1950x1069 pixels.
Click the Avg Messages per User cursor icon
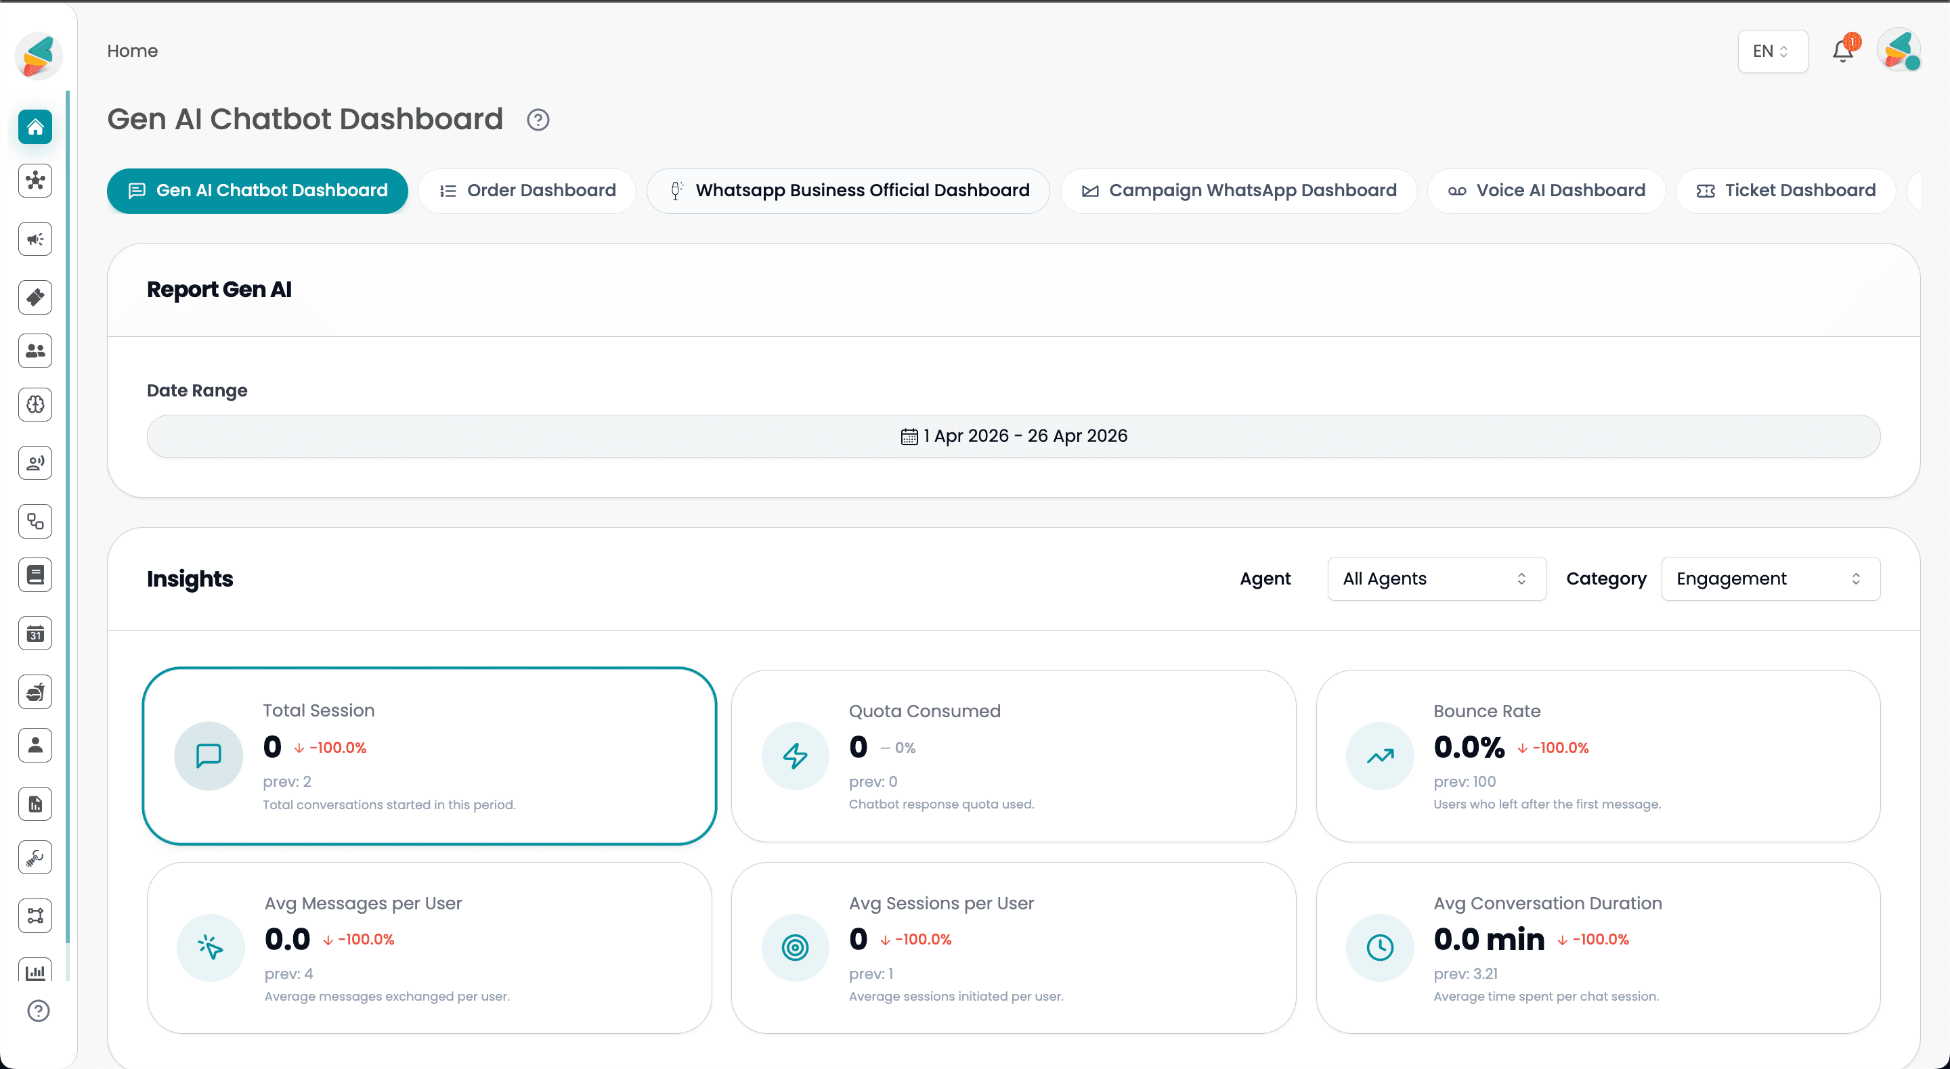pyautogui.click(x=211, y=948)
